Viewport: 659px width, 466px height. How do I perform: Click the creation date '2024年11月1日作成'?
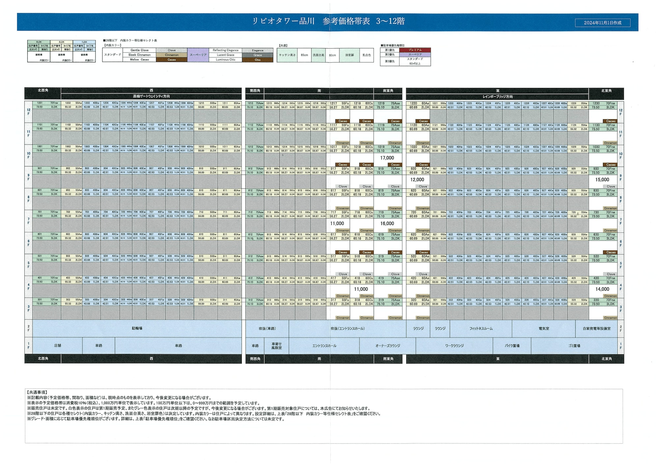pos(603,23)
